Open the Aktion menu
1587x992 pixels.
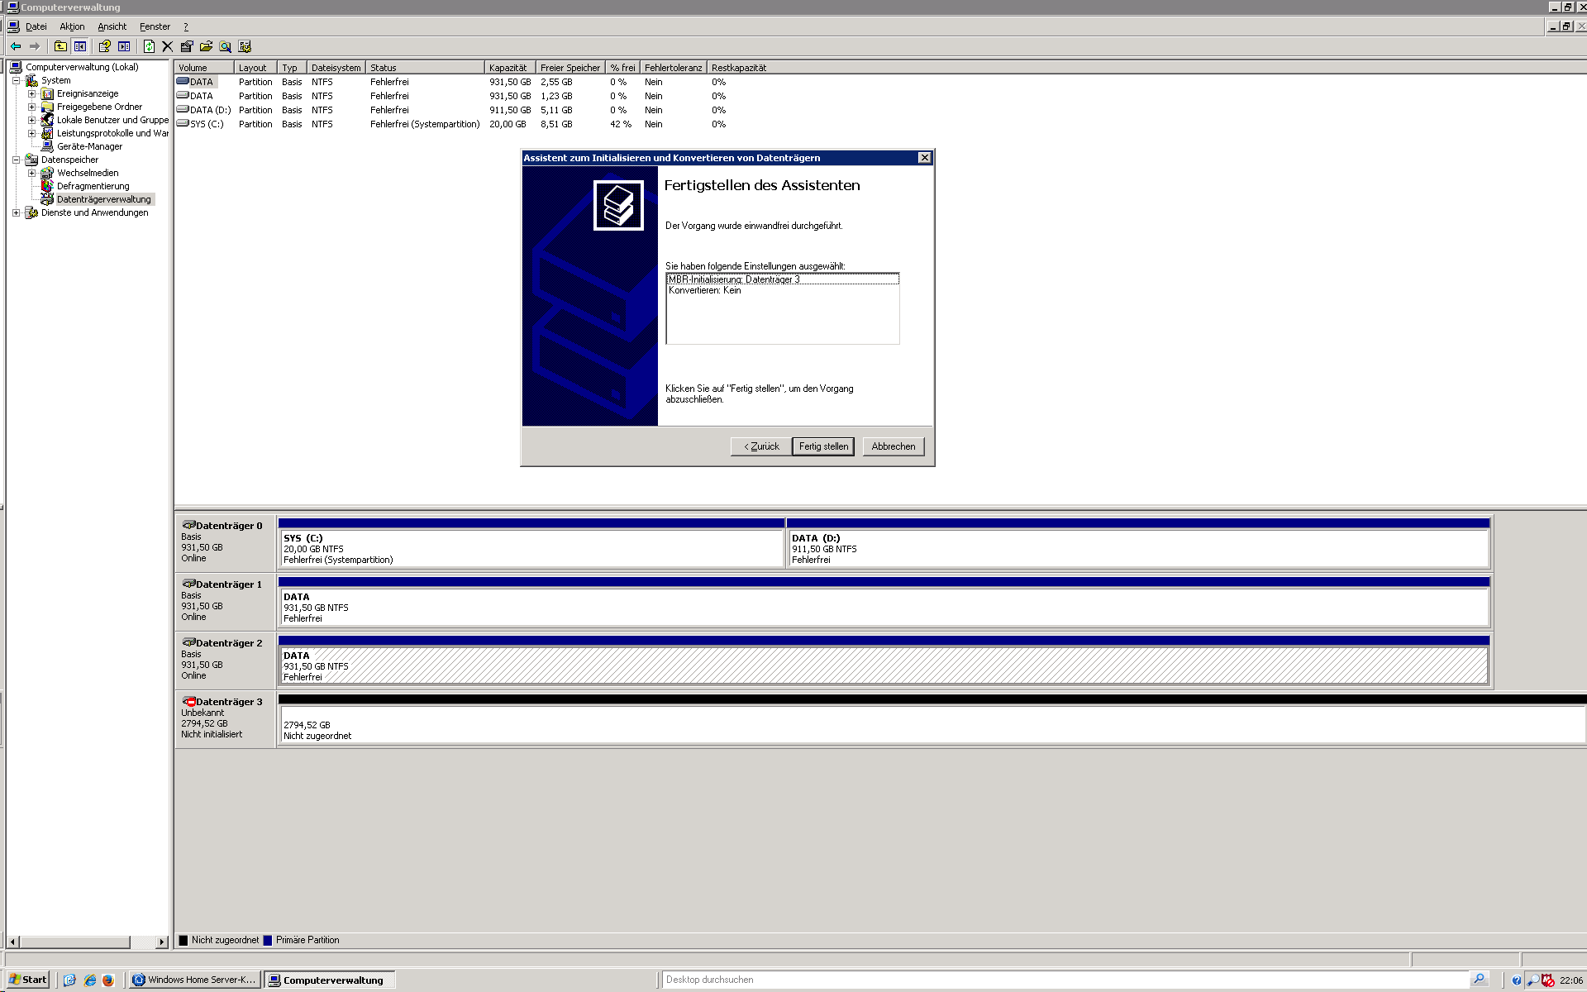[72, 26]
